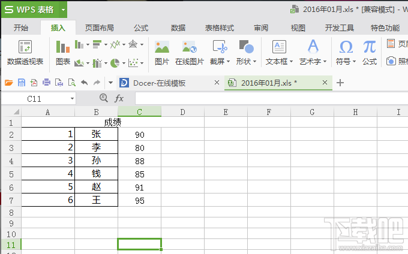Switch to the 审阅 ribbon tab

coord(261,28)
